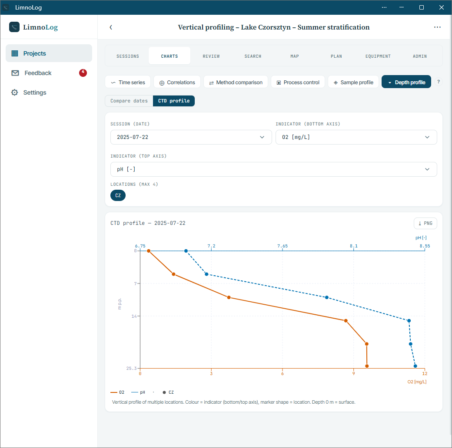Click the red feedback notification badge
This screenshot has width=452, height=448.
(x=83, y=72)
